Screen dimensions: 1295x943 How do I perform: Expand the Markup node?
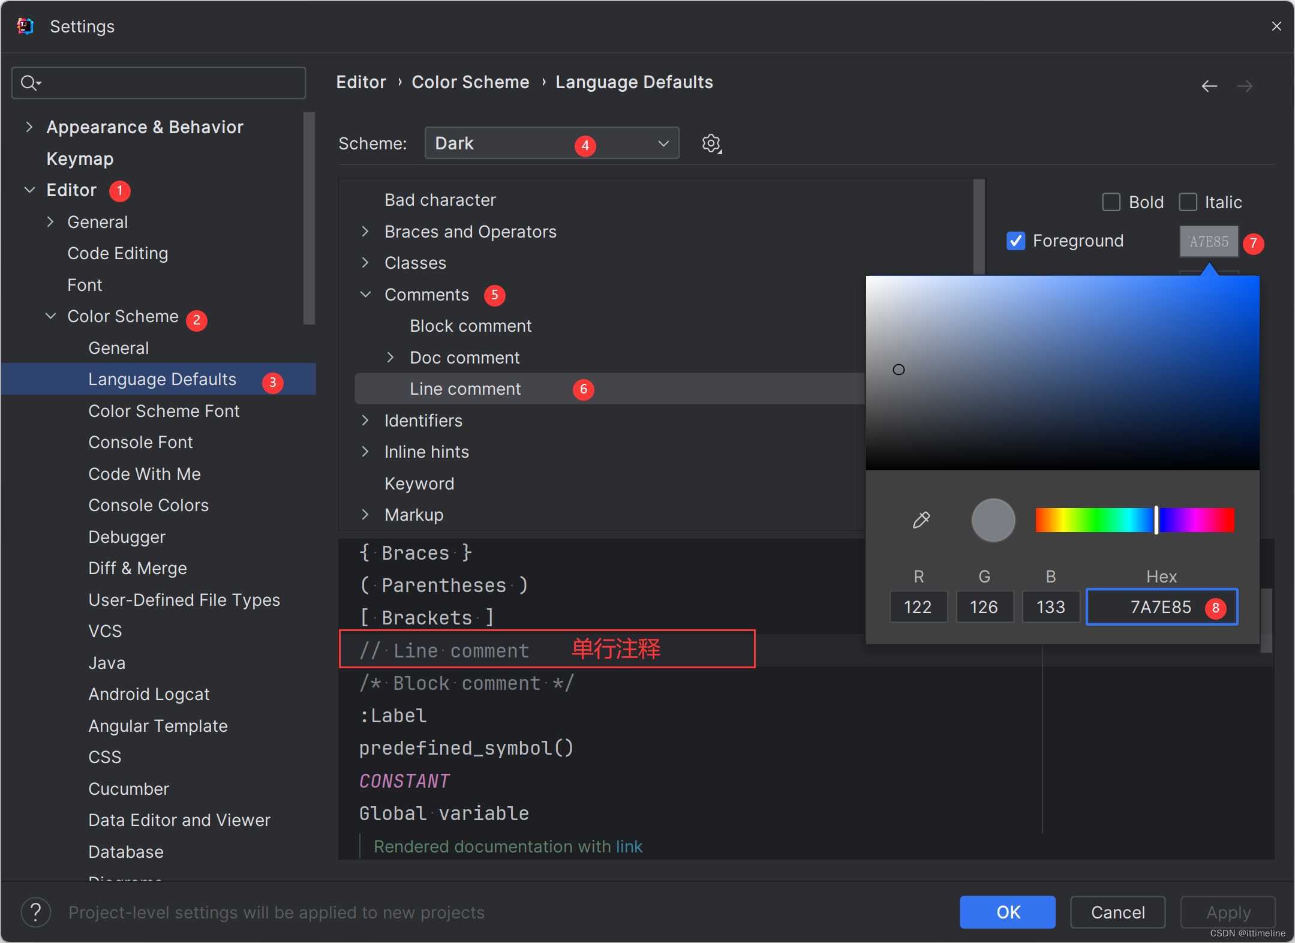click(x=365, y=515)
